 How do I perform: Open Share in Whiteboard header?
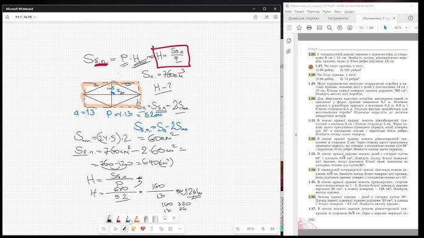click(266, 17)
